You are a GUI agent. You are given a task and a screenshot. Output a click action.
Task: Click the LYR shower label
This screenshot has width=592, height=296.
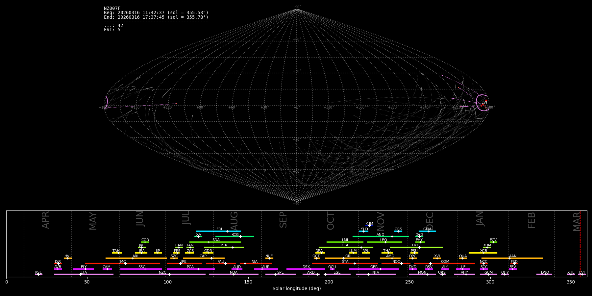click(58, 262)
